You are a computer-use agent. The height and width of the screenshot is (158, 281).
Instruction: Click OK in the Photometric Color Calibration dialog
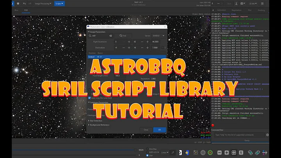point(160,130)
